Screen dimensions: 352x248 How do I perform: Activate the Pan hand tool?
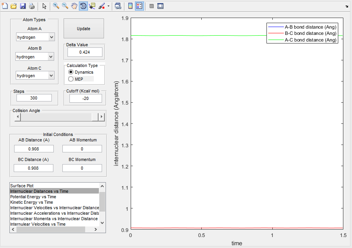[x=74, y=6]
